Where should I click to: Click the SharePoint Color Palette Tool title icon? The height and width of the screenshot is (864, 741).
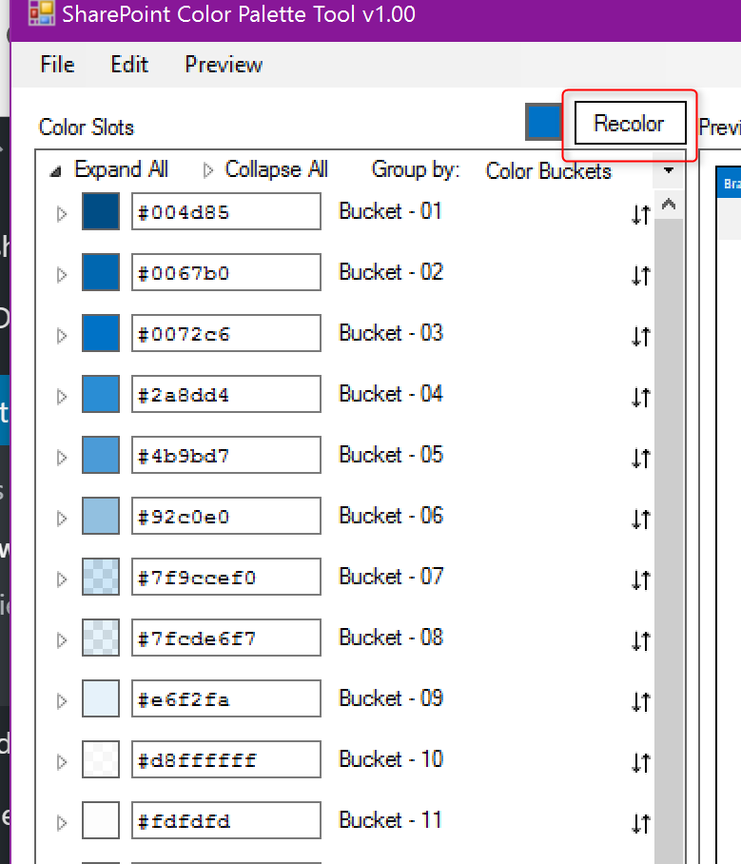41,13
